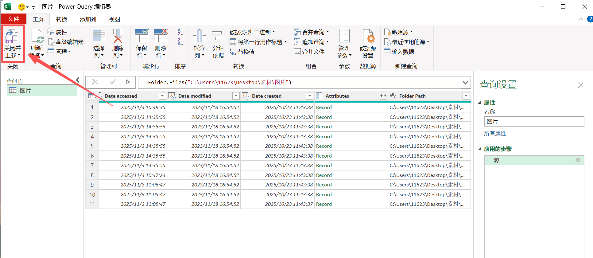Select row number 8 in the grid
Screen dimensions: 593x258
[x=92, y=175]
